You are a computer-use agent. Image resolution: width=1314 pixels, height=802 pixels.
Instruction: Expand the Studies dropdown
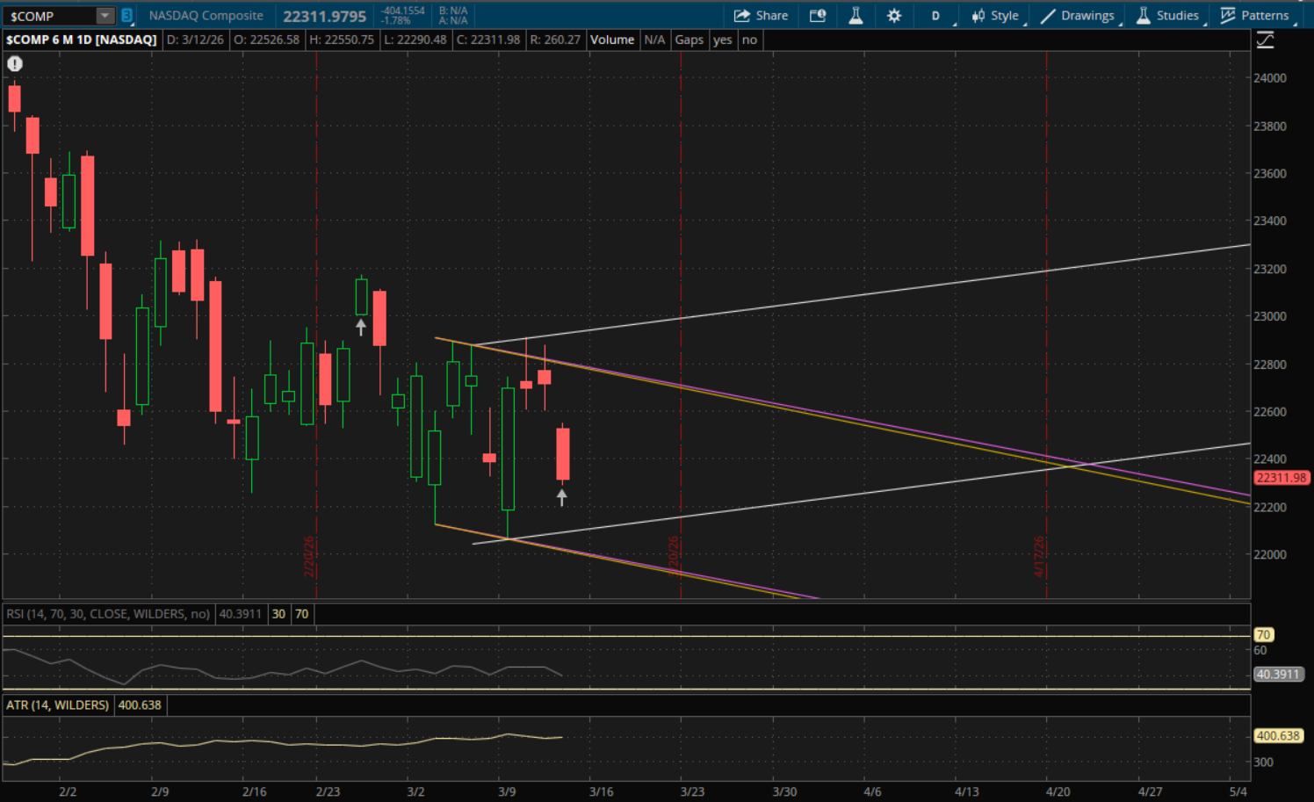pos(1167,16)
